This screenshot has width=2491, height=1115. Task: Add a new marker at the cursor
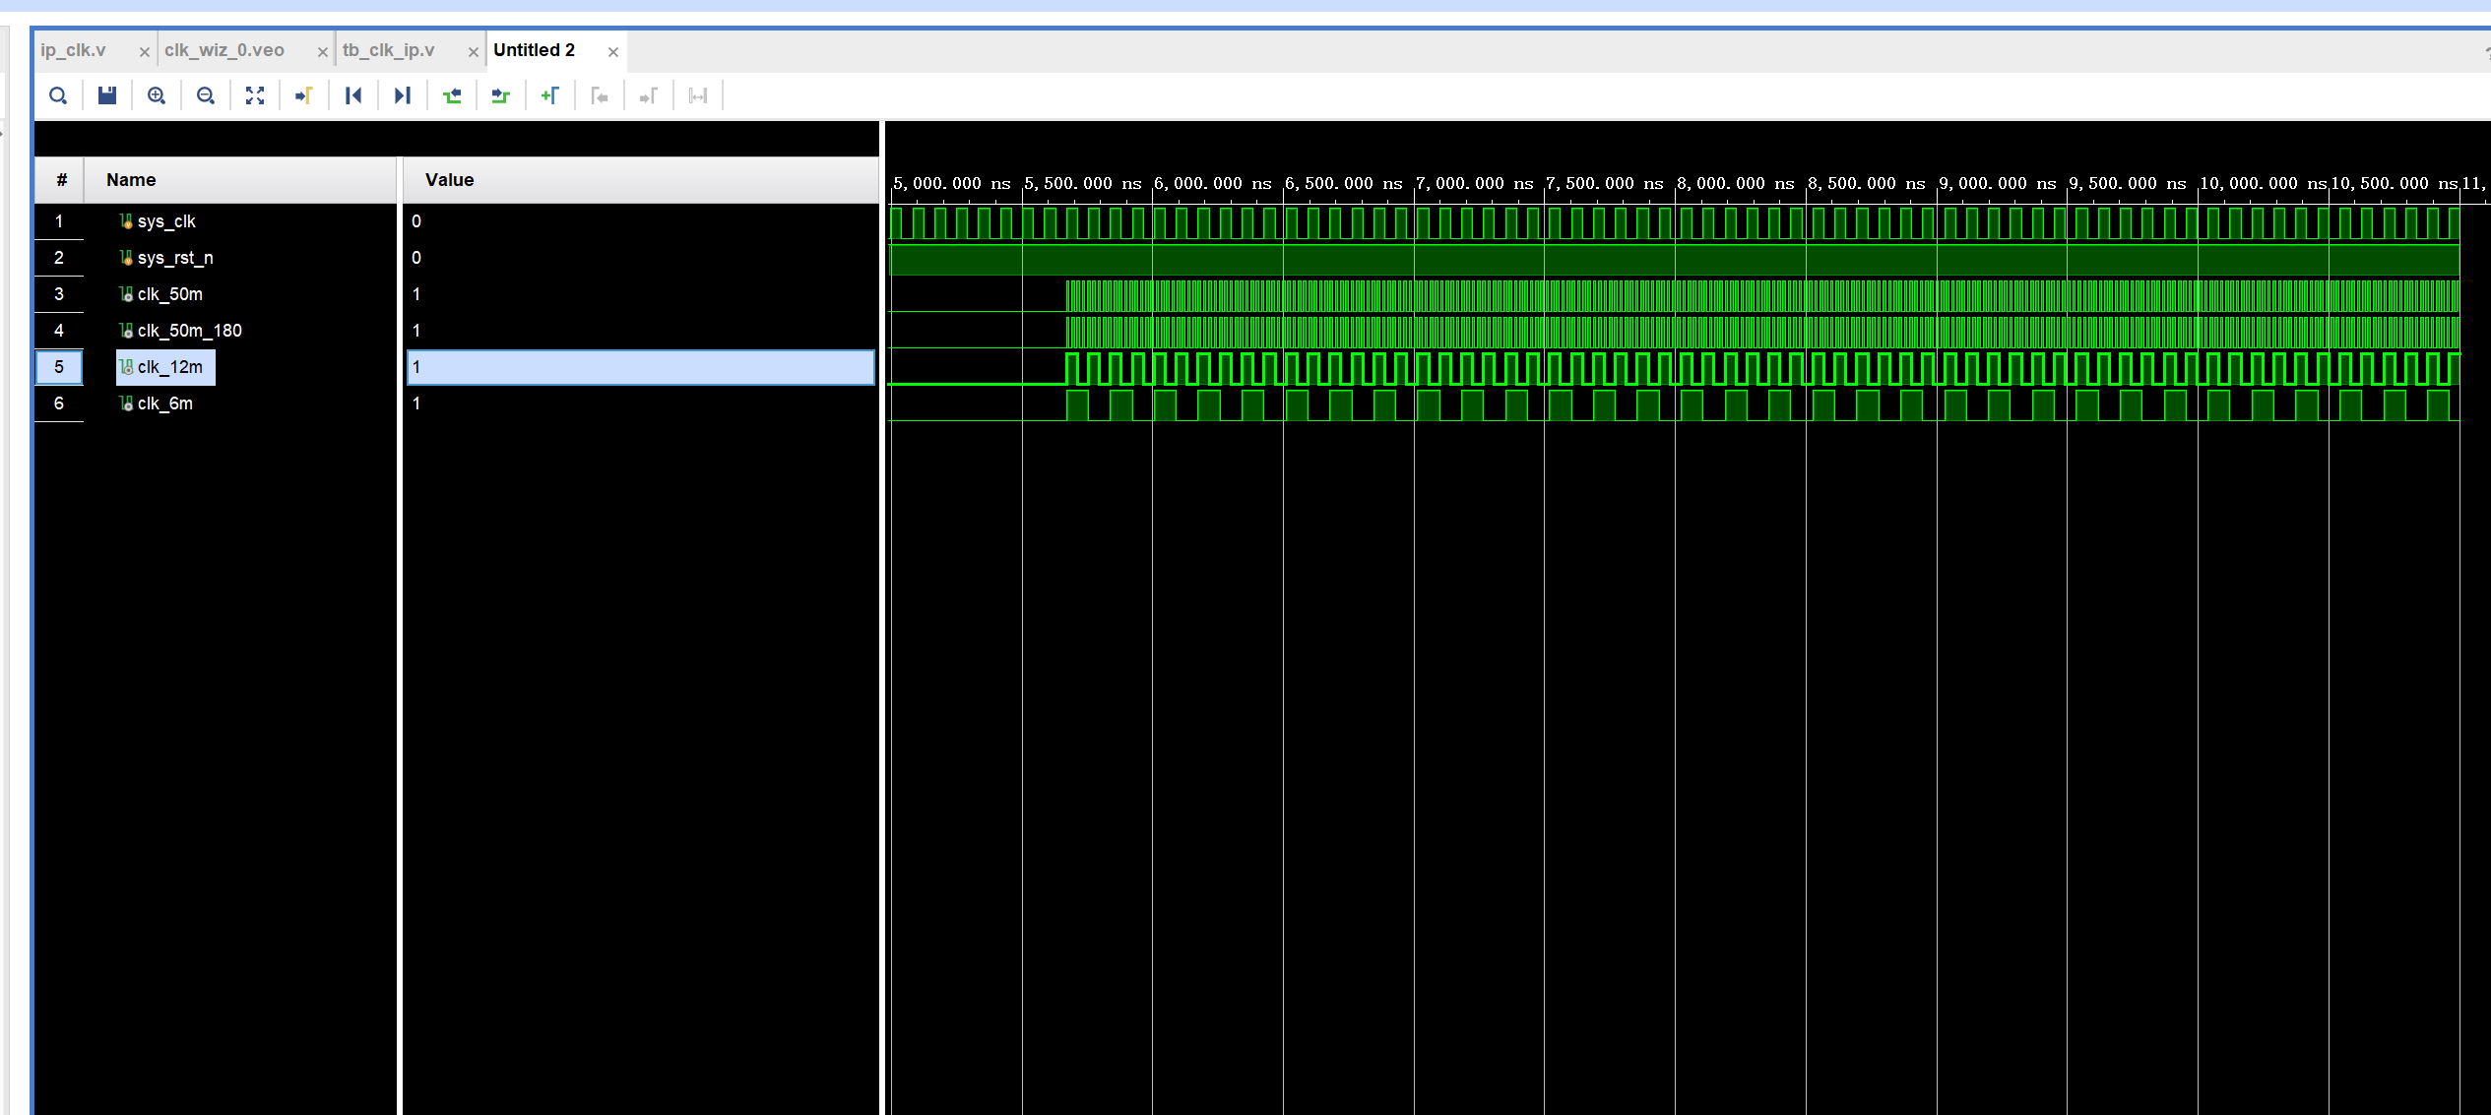(x=550, y=95)
